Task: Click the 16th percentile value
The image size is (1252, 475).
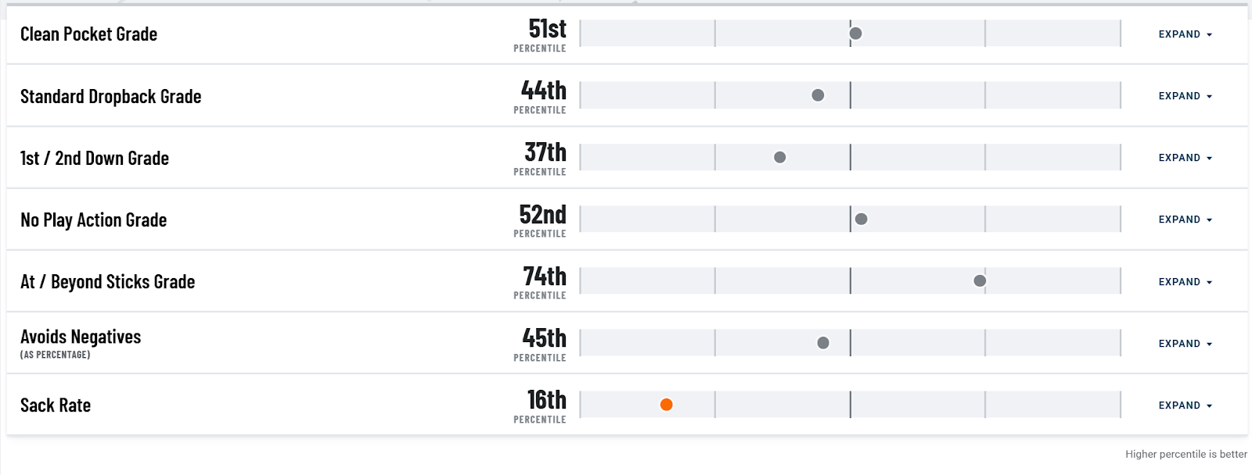Action: pyautogui.click(x=546, y=400)
